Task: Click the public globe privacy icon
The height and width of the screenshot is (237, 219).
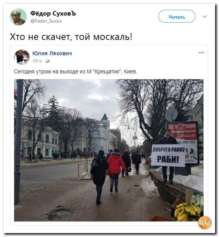Action: (x=47, y=61)
